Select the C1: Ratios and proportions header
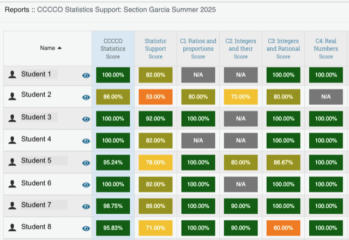Image resolution: width=349 pixels, height=240 pixels. [x=198, y=49]
